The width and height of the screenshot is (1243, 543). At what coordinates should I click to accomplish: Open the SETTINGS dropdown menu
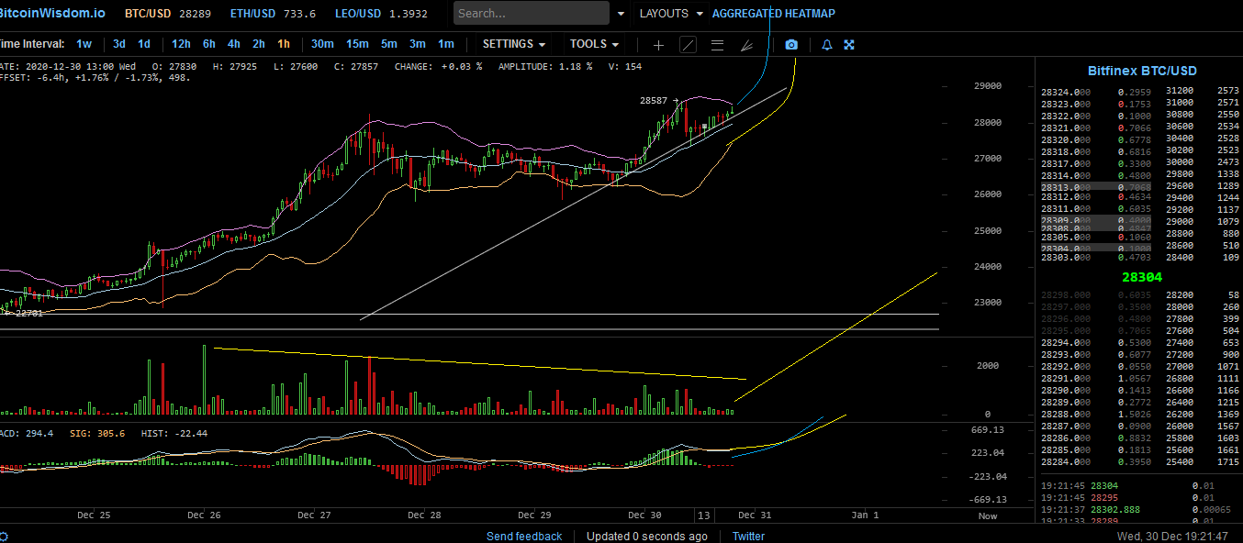(x=514, y=44)
